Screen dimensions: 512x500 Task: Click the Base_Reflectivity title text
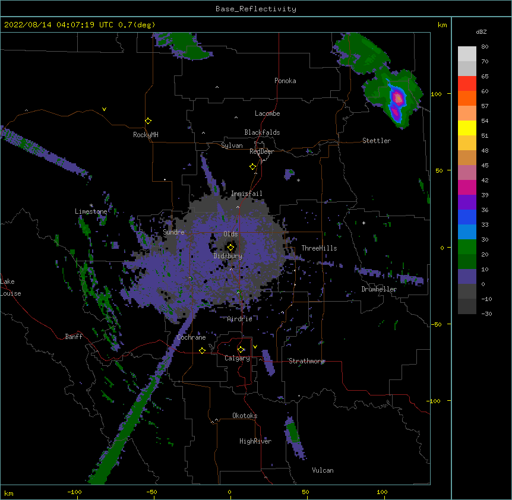point(256,9)
